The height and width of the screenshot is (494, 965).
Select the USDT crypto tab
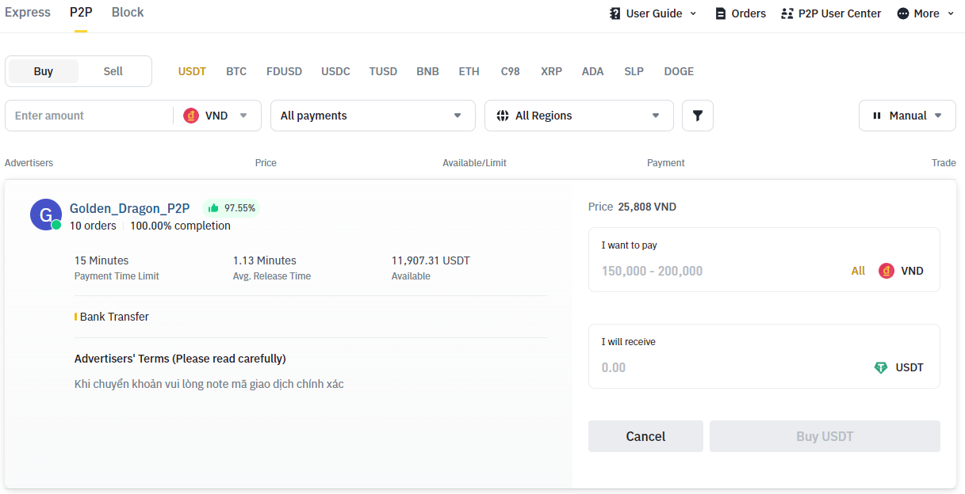[192, 71]
